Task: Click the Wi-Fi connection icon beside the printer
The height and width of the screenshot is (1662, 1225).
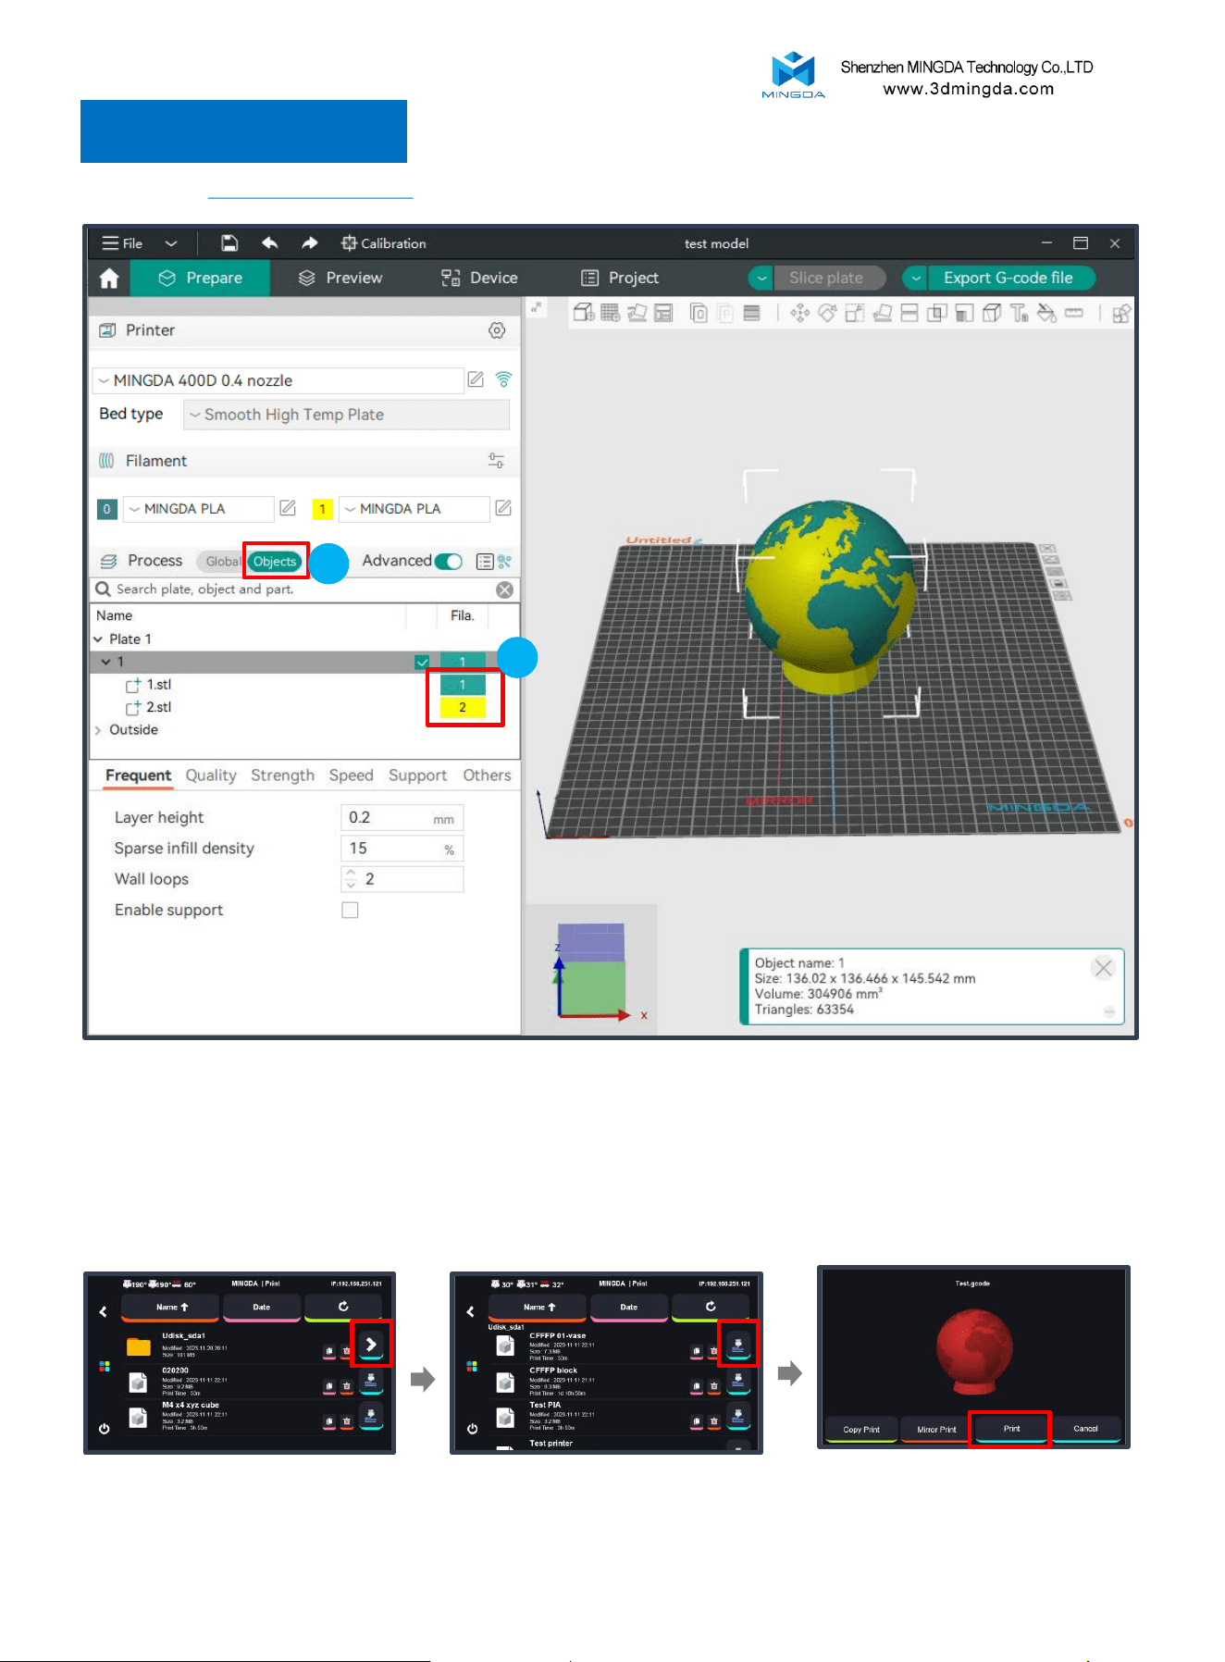Action: coord(503,379)
